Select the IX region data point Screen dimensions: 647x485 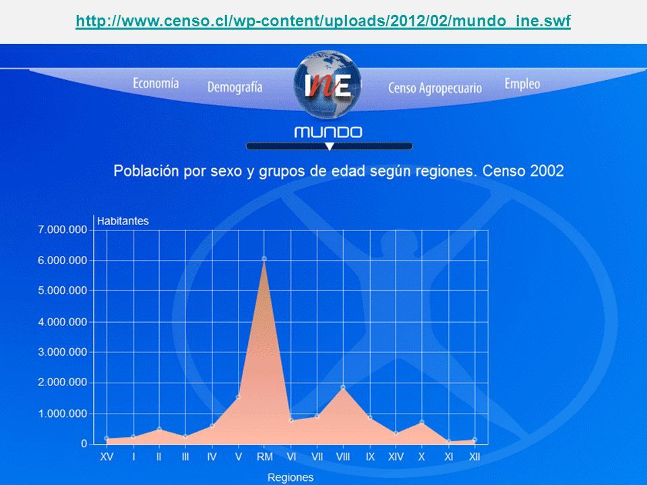click(x=370, y=418)
